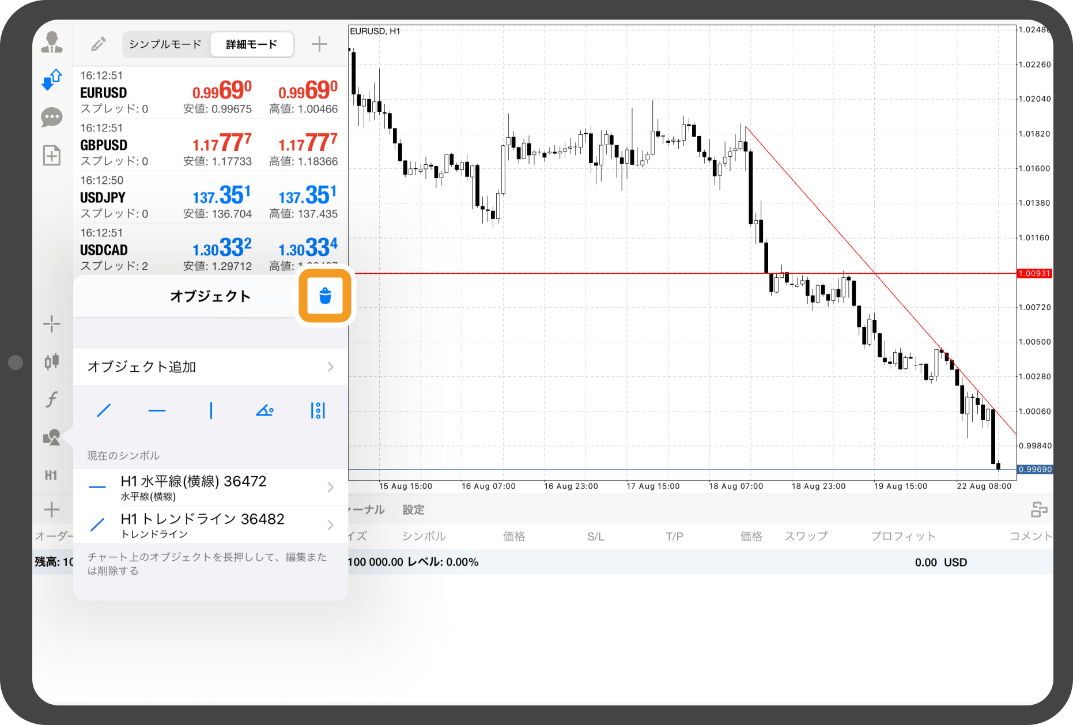Tap the T/P column header
The image size is (1073, 725).
[675, 537]
